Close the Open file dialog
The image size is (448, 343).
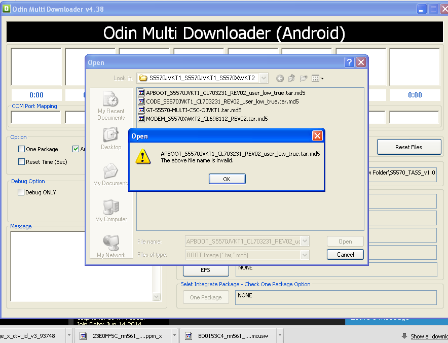pos(361,62)
